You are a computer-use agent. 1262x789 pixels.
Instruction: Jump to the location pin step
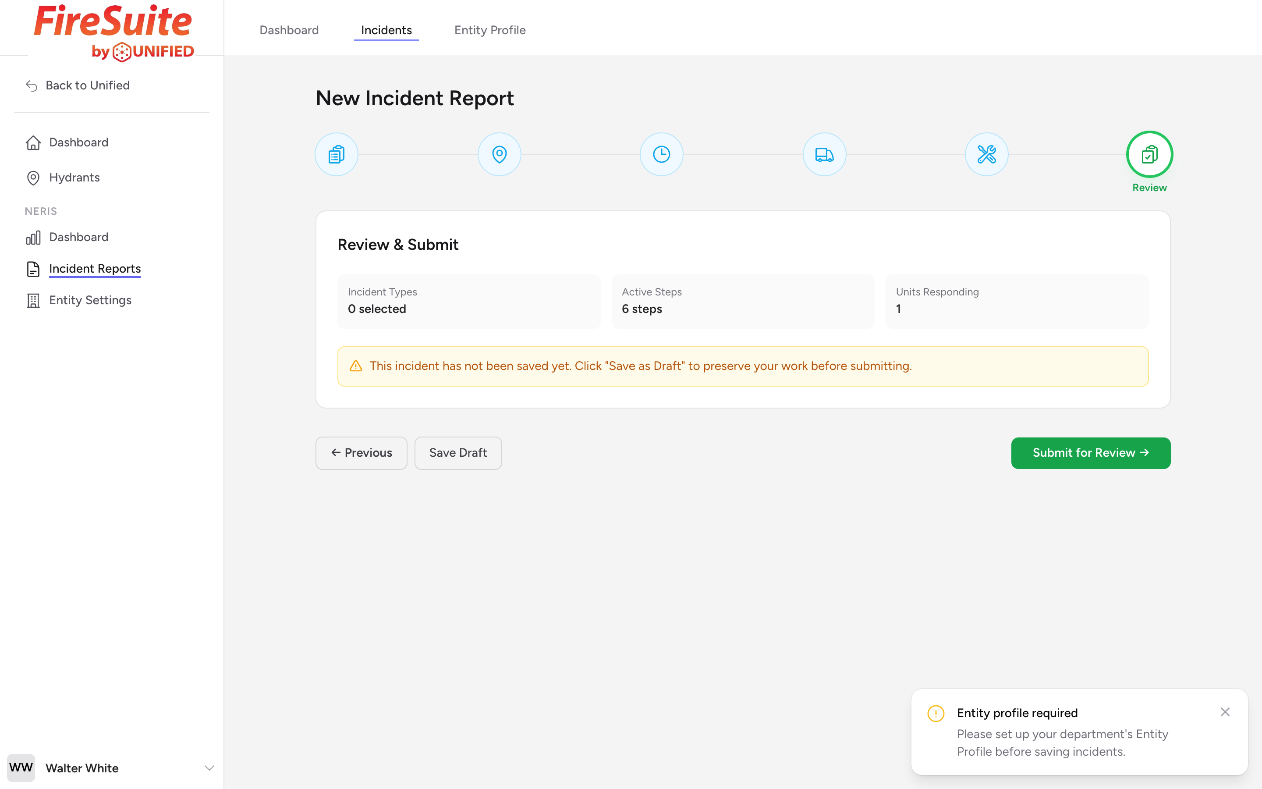(x=499, y=154)
